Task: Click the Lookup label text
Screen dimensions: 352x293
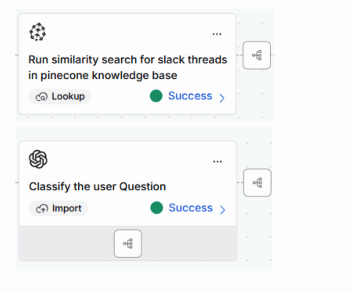Action: [x=68, y=96]
